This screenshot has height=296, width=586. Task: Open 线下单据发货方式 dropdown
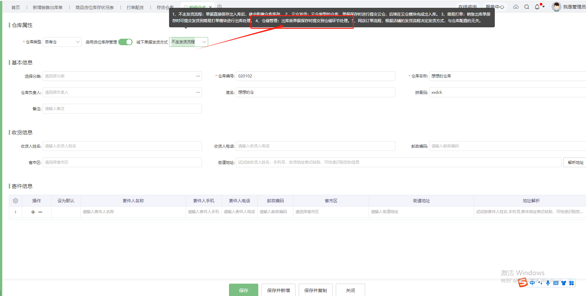click(189, 42)
